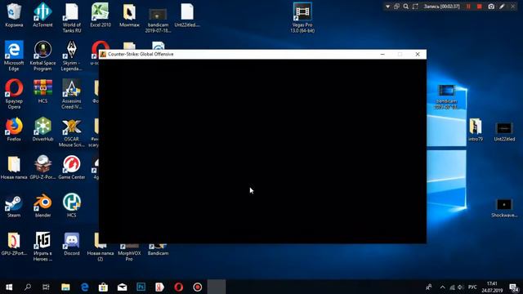Image resolution: width=523 pixels, height=294 pixels.
Task: Select the Opera browser desktop shortcut
Action: 14,94
